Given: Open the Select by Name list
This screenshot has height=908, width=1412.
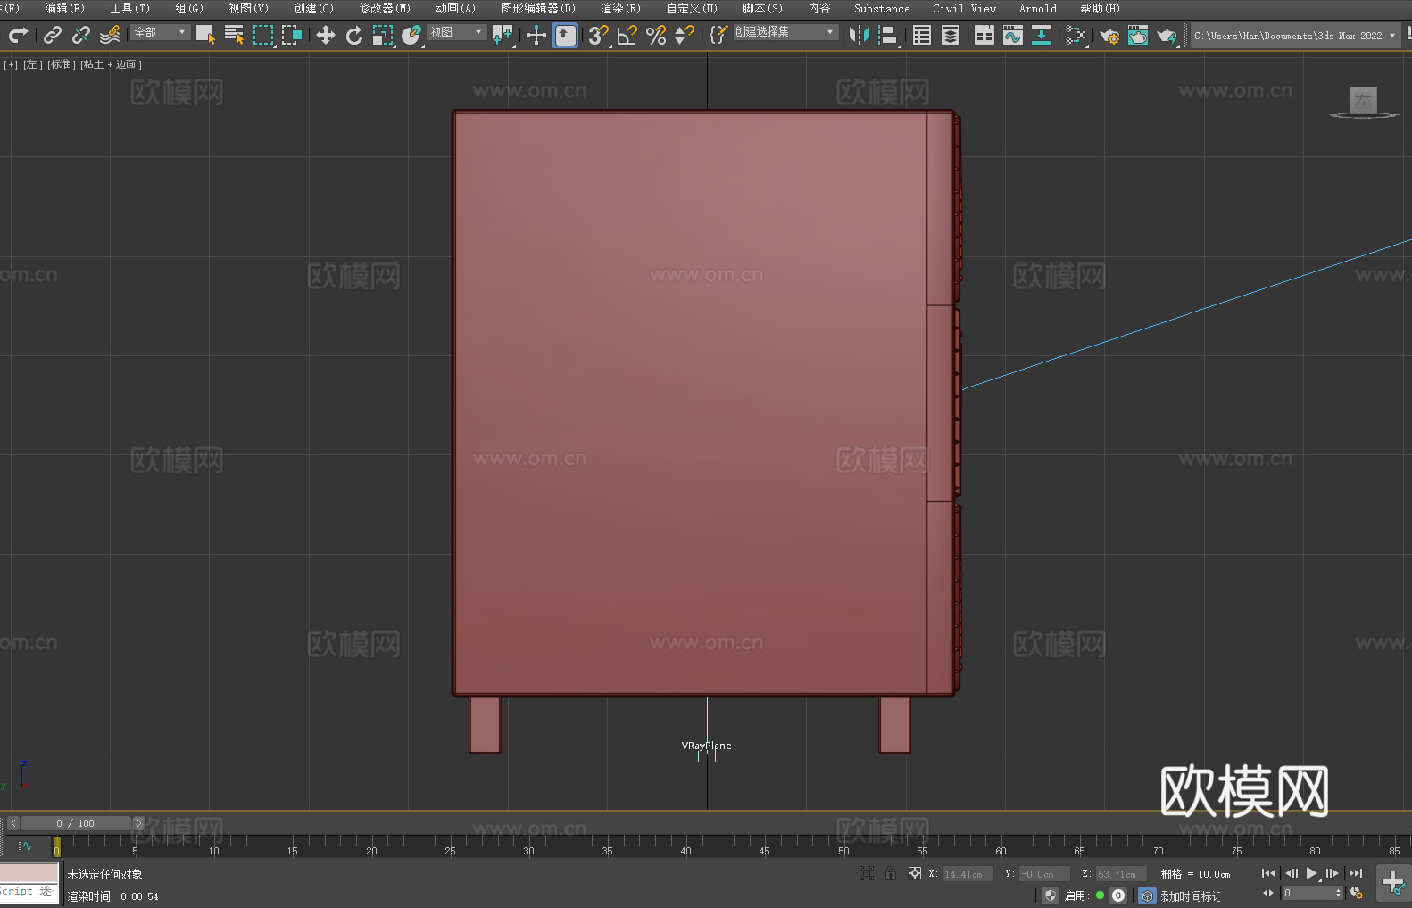Looking at the screenshot, I should [x=234, y=35].
